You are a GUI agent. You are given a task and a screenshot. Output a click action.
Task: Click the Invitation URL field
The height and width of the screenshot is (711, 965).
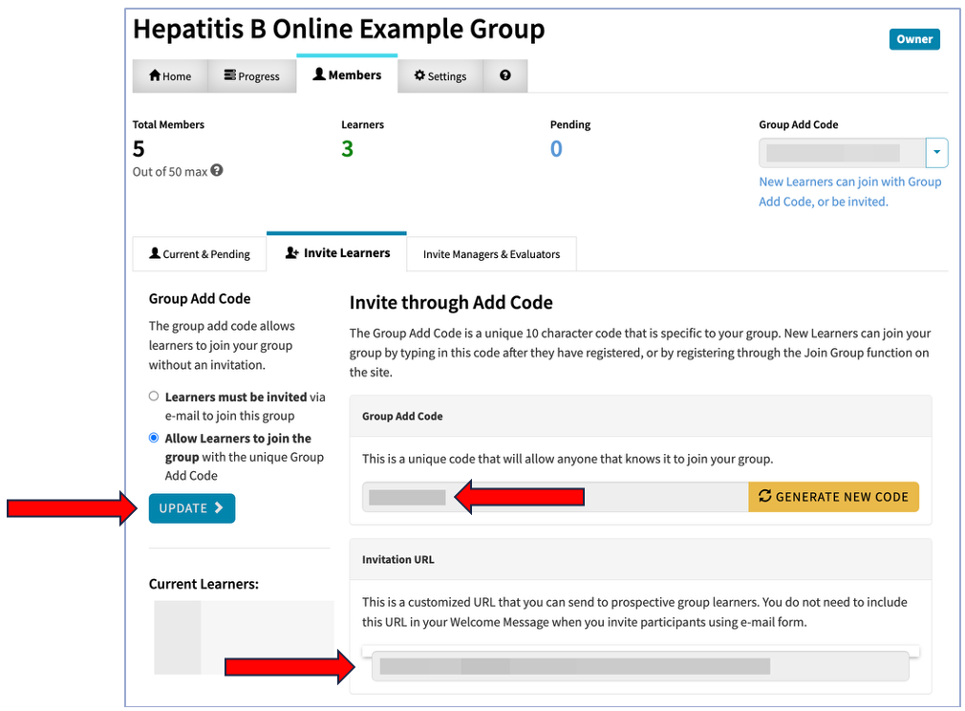pos(640,666)
